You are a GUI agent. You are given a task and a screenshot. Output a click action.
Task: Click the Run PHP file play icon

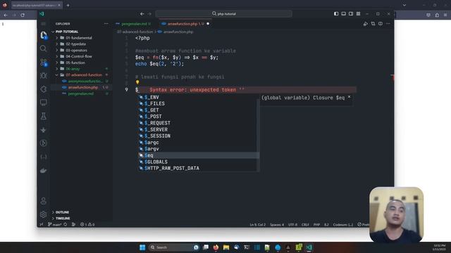pos(365,24)
